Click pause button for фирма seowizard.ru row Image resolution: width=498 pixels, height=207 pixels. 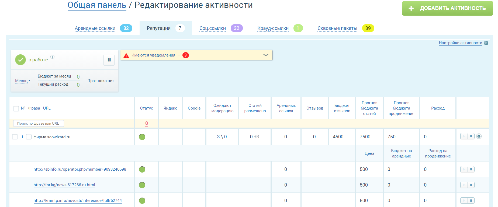pyautogui.click(x=471, y=136)
